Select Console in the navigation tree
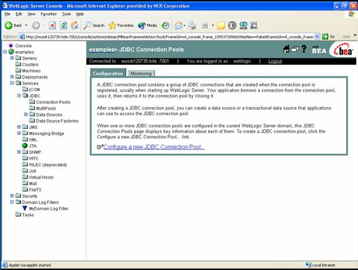The height and width of the screenshot is (270, 358). (23, 45)
